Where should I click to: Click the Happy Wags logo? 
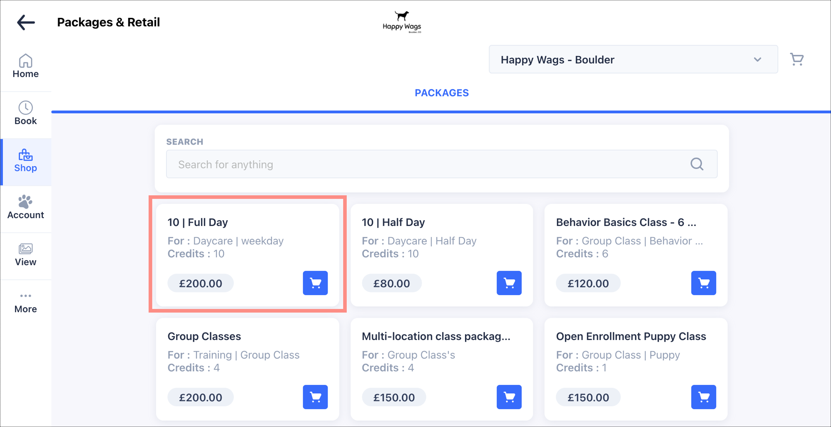pyautogui.click(x=402, y=22)
